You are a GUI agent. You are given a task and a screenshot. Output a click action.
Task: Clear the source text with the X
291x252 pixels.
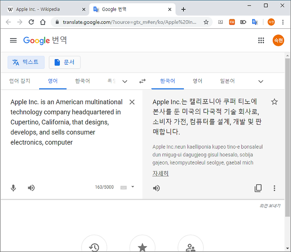pos(132,102)
